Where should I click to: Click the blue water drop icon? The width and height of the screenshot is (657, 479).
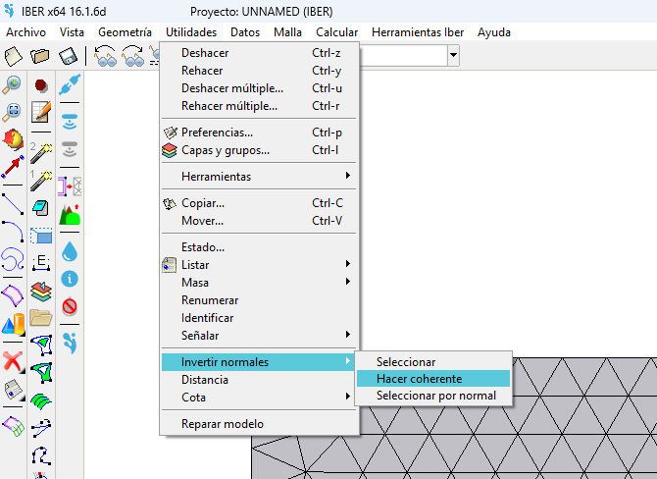70,251
